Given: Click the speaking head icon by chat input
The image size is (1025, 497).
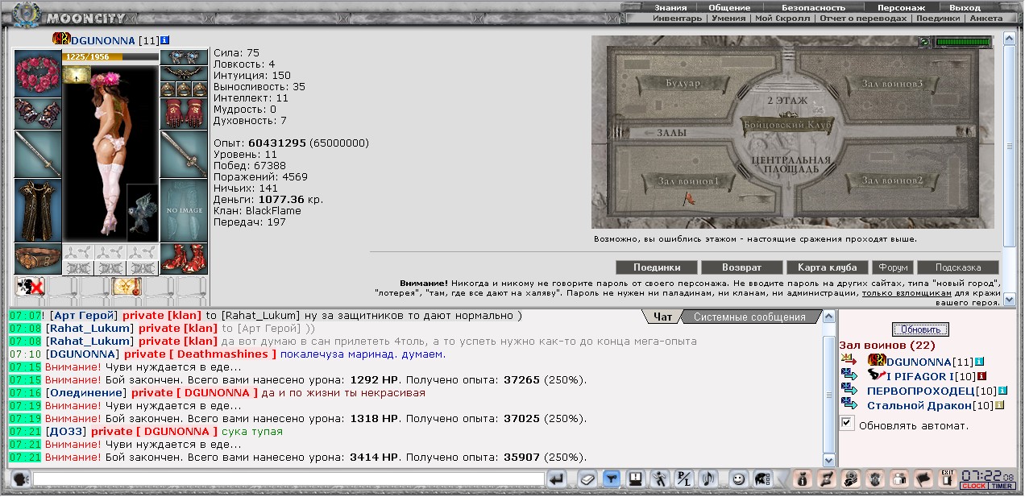Looking at the screenshot, I should click(21, 478).
